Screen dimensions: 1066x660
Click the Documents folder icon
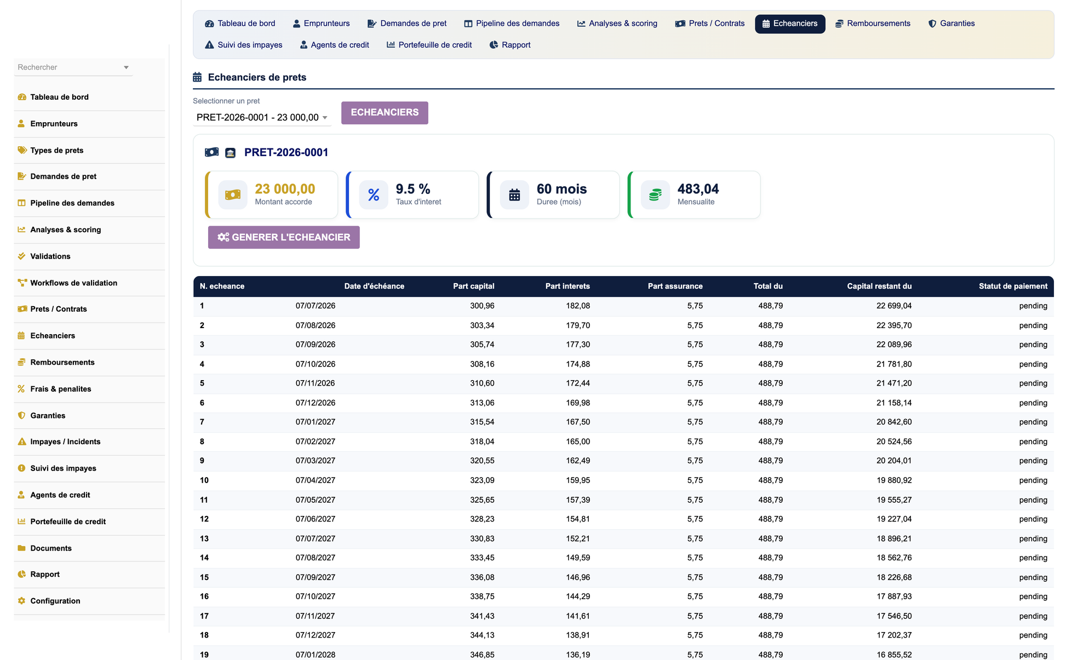coord(22,548)
